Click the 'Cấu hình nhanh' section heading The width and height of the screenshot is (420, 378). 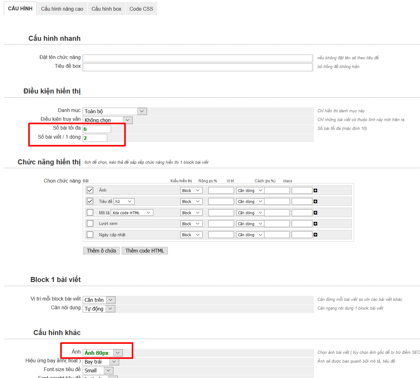[55, 38]
